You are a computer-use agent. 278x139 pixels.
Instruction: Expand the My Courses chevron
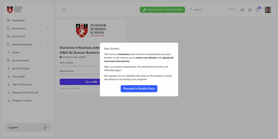pyautogui.click(x=48, y=28)
